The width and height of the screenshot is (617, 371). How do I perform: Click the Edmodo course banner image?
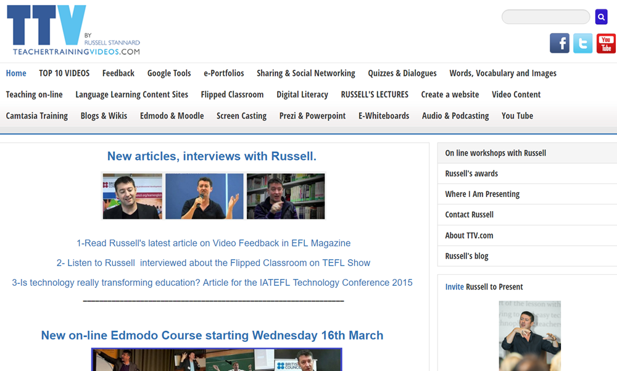217,359
